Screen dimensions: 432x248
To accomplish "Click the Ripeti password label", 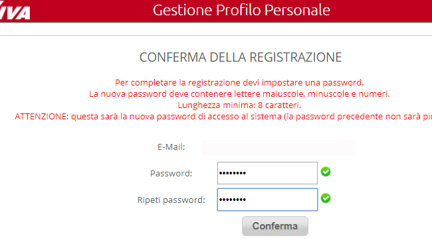I will click(171, 200).
